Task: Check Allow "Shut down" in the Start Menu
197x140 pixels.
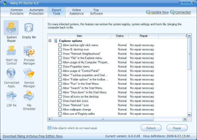Action: tap(60, 92)
